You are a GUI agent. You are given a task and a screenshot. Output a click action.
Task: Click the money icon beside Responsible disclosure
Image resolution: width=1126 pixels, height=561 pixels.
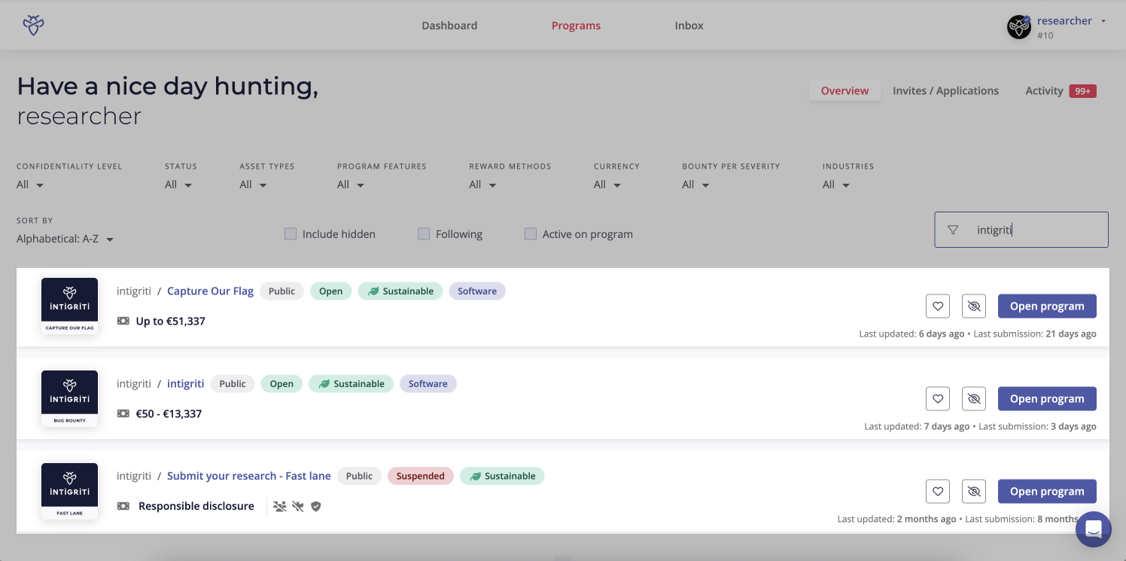[x=123, y=507]
